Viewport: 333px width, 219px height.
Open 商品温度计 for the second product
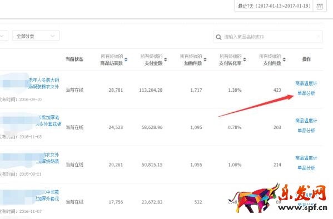click(306, 121)
